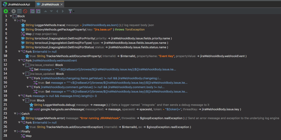Click the jiraWebhookBody.issue.fields.issuetype.name argument

click(135, 43)
